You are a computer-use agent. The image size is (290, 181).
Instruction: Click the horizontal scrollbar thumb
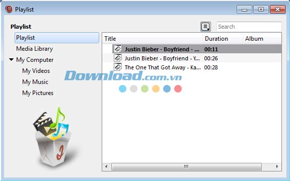pyautogui.click(x=186, y=166)
